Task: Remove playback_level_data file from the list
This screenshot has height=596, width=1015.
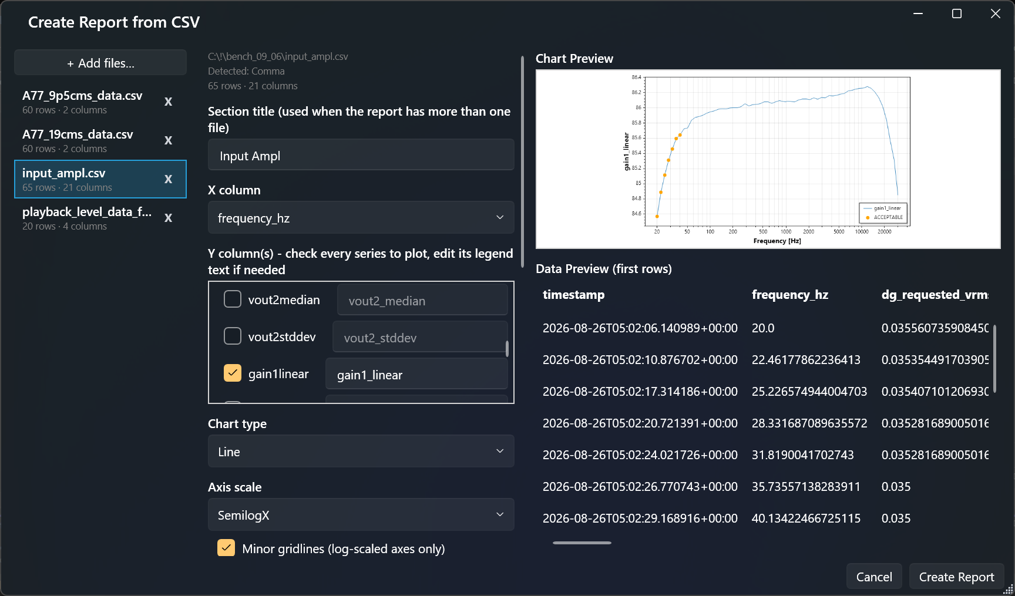Action: click(x=168, y=218)
